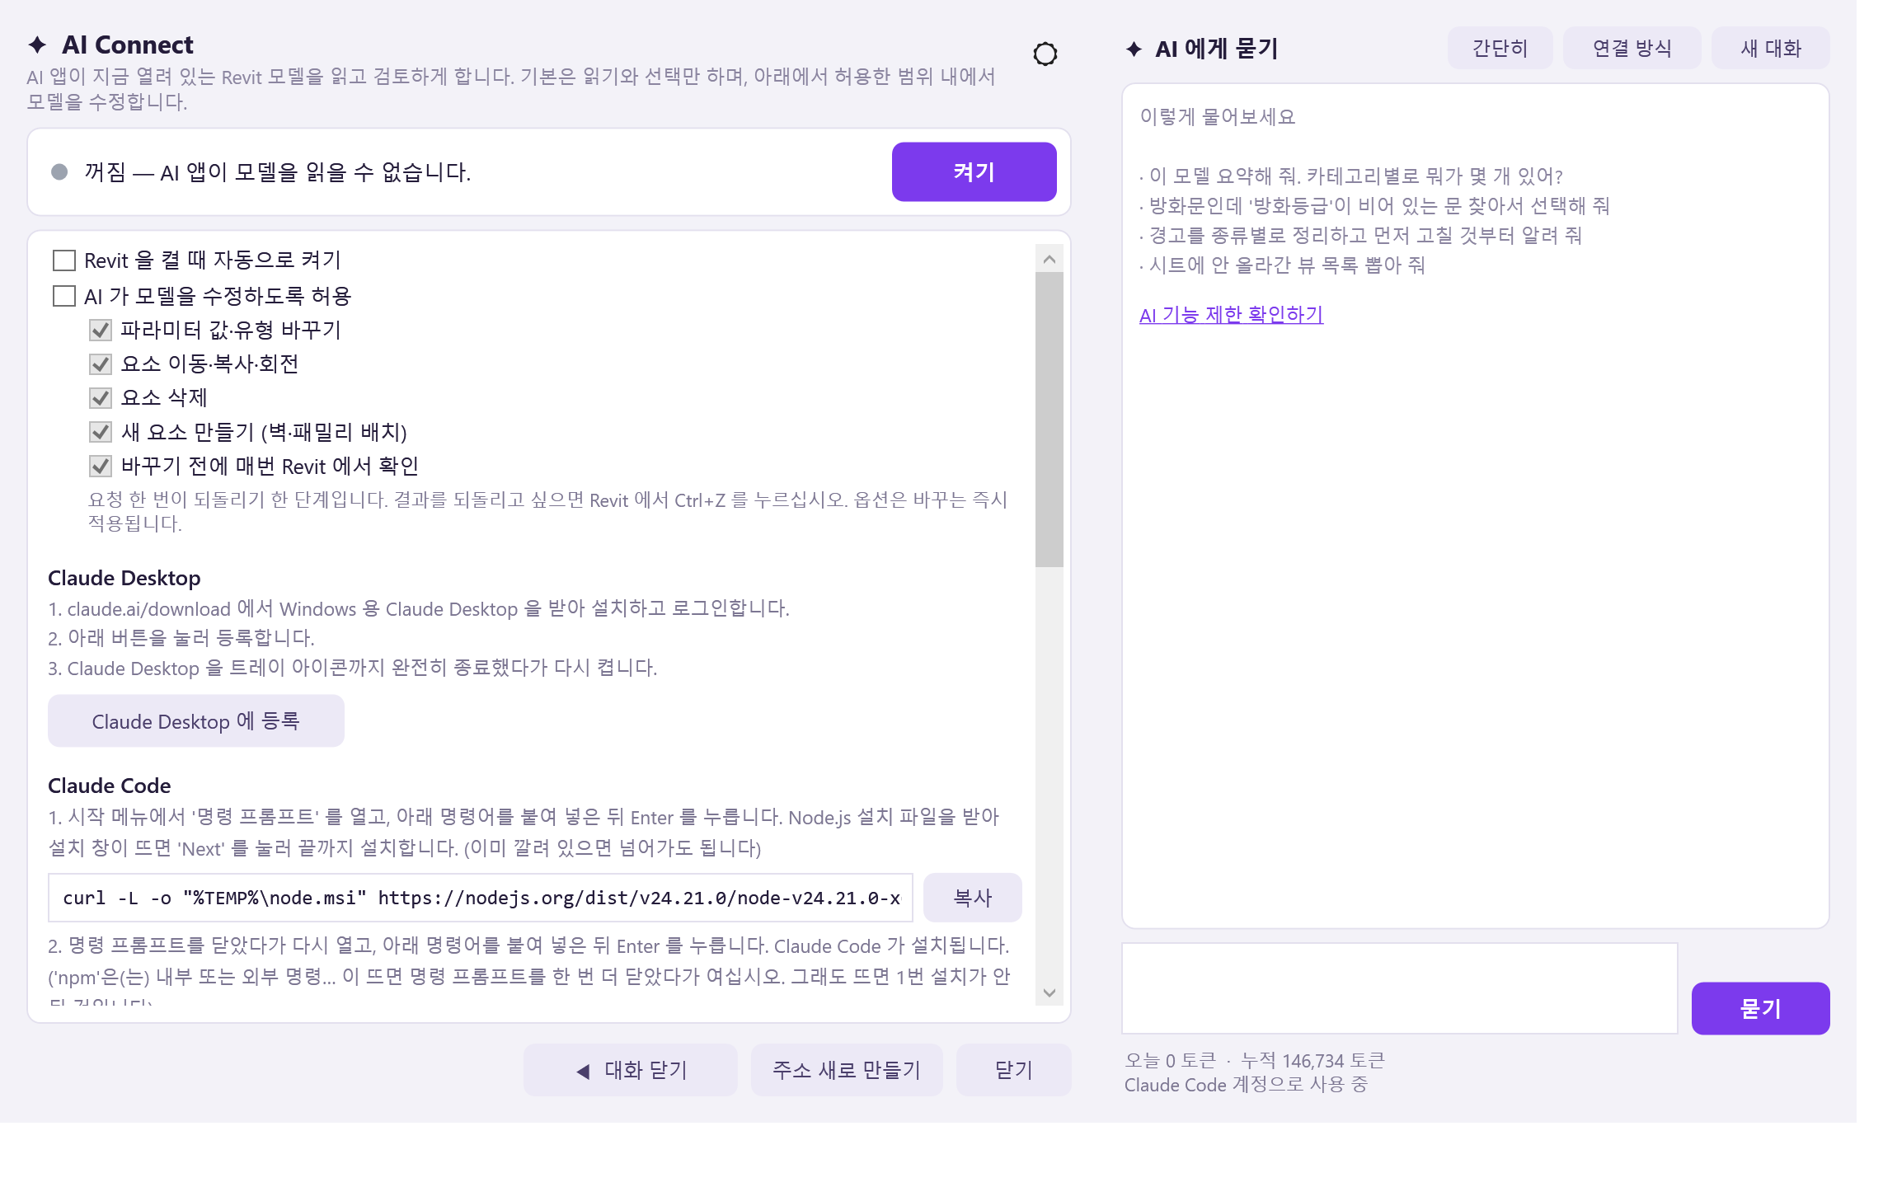Click the scroll down arrow of settings panel
Viewport: 1883px width, 1187px height.
pyautogui.click(x=1050, y=992)
